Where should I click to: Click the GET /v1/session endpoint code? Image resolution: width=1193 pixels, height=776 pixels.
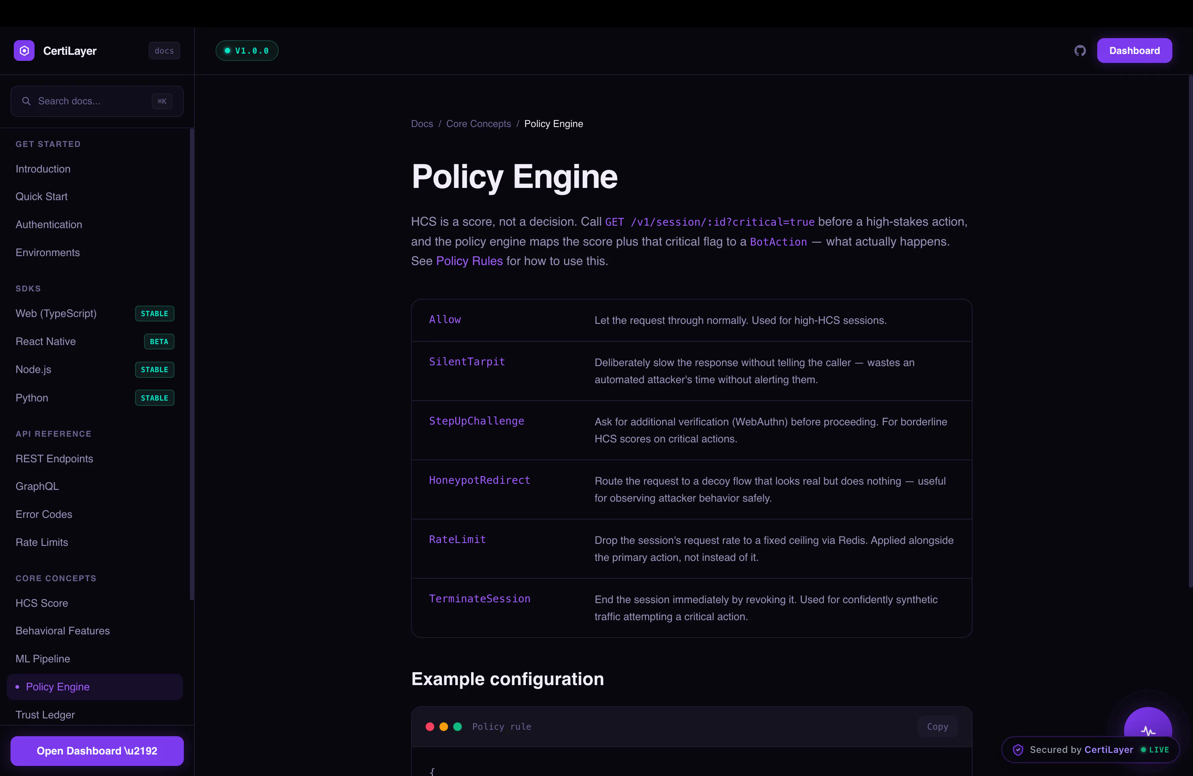(709, 222)
